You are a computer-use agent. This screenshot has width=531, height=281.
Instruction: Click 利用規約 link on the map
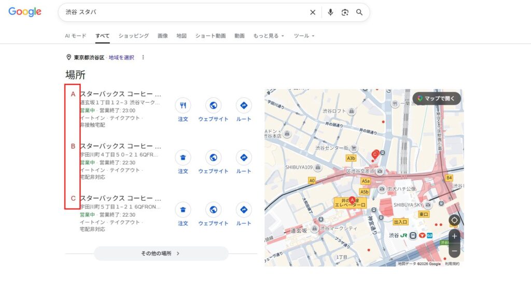click(x=452, y=263)
